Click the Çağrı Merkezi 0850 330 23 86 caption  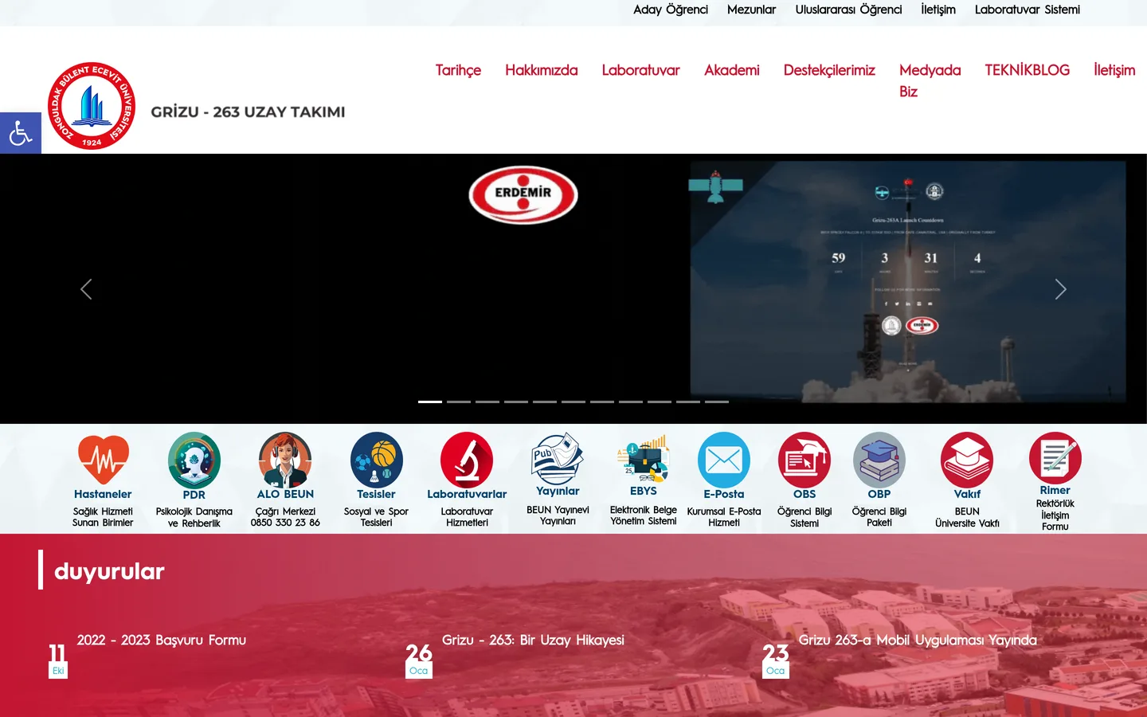(x=285, y=517)
